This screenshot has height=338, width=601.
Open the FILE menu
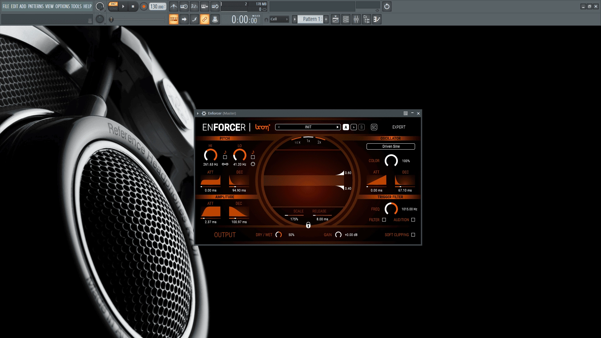tap(6, 6)
